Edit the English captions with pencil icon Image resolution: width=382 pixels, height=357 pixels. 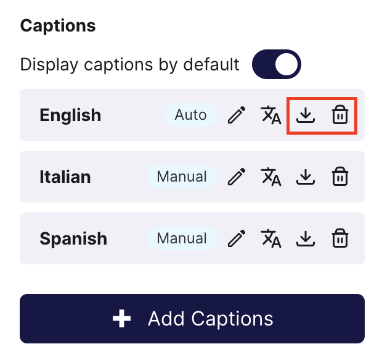tap(237, 115)
